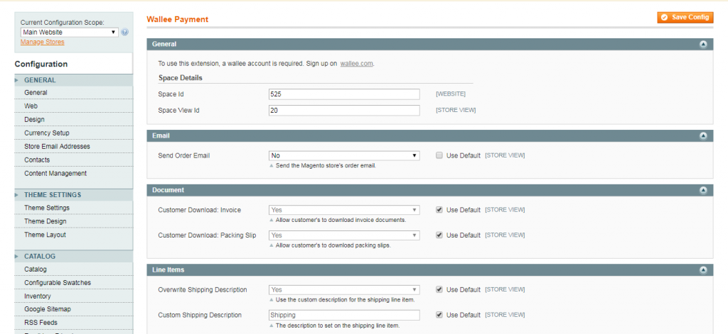Open Catalog item in sidebar
728x334 pixels.
(73, 269)
